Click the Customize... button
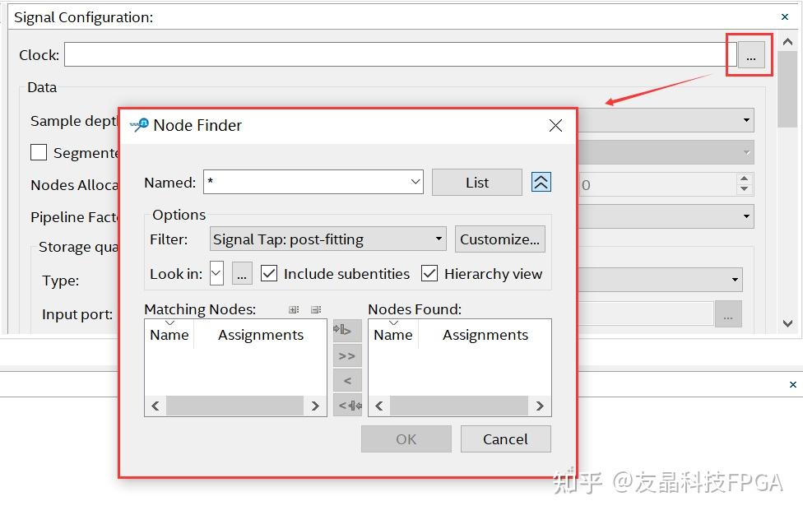This screenshot has height=515, width=803. click(500, 239)
